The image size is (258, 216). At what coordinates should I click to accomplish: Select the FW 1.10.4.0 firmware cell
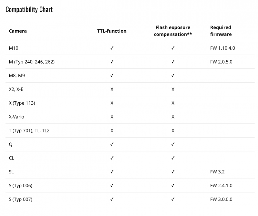[222, 48]
